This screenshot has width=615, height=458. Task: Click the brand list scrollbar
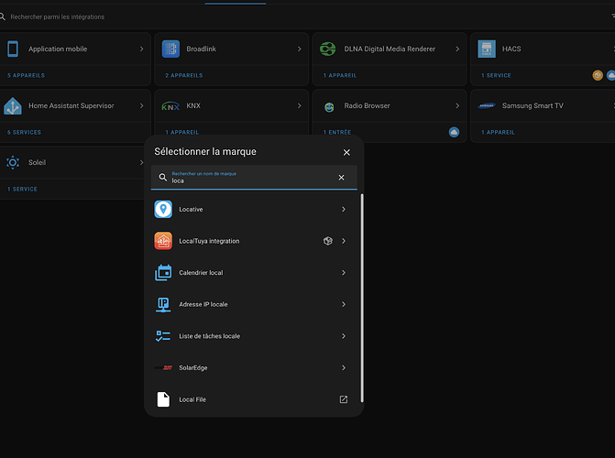coord(362,298)
